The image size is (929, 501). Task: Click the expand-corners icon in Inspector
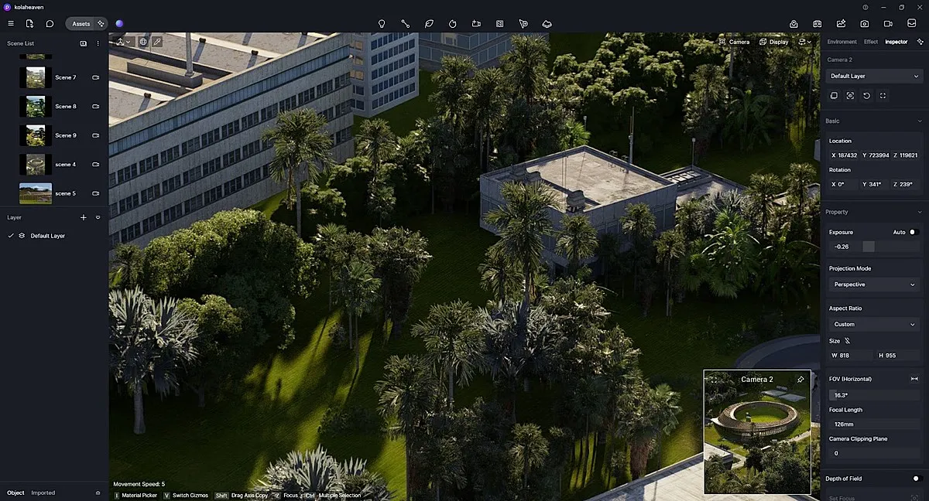(x=883, y=96)
